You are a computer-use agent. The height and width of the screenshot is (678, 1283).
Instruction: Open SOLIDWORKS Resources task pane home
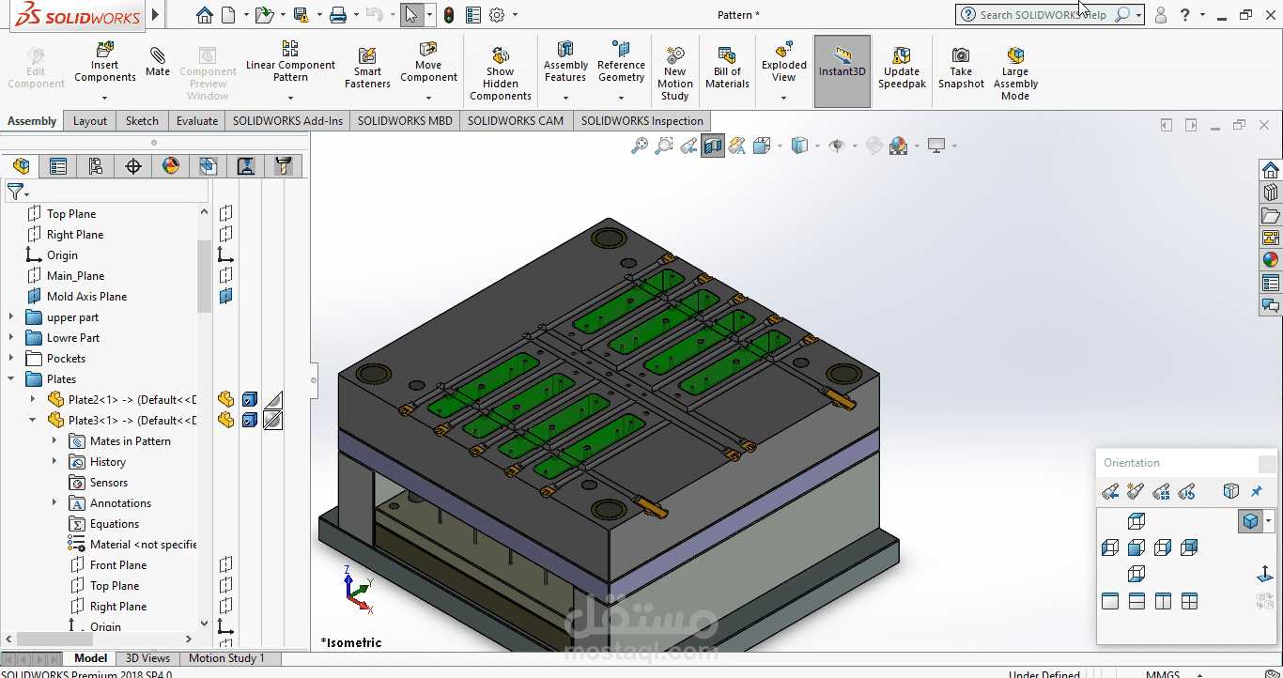point(1271,170)
